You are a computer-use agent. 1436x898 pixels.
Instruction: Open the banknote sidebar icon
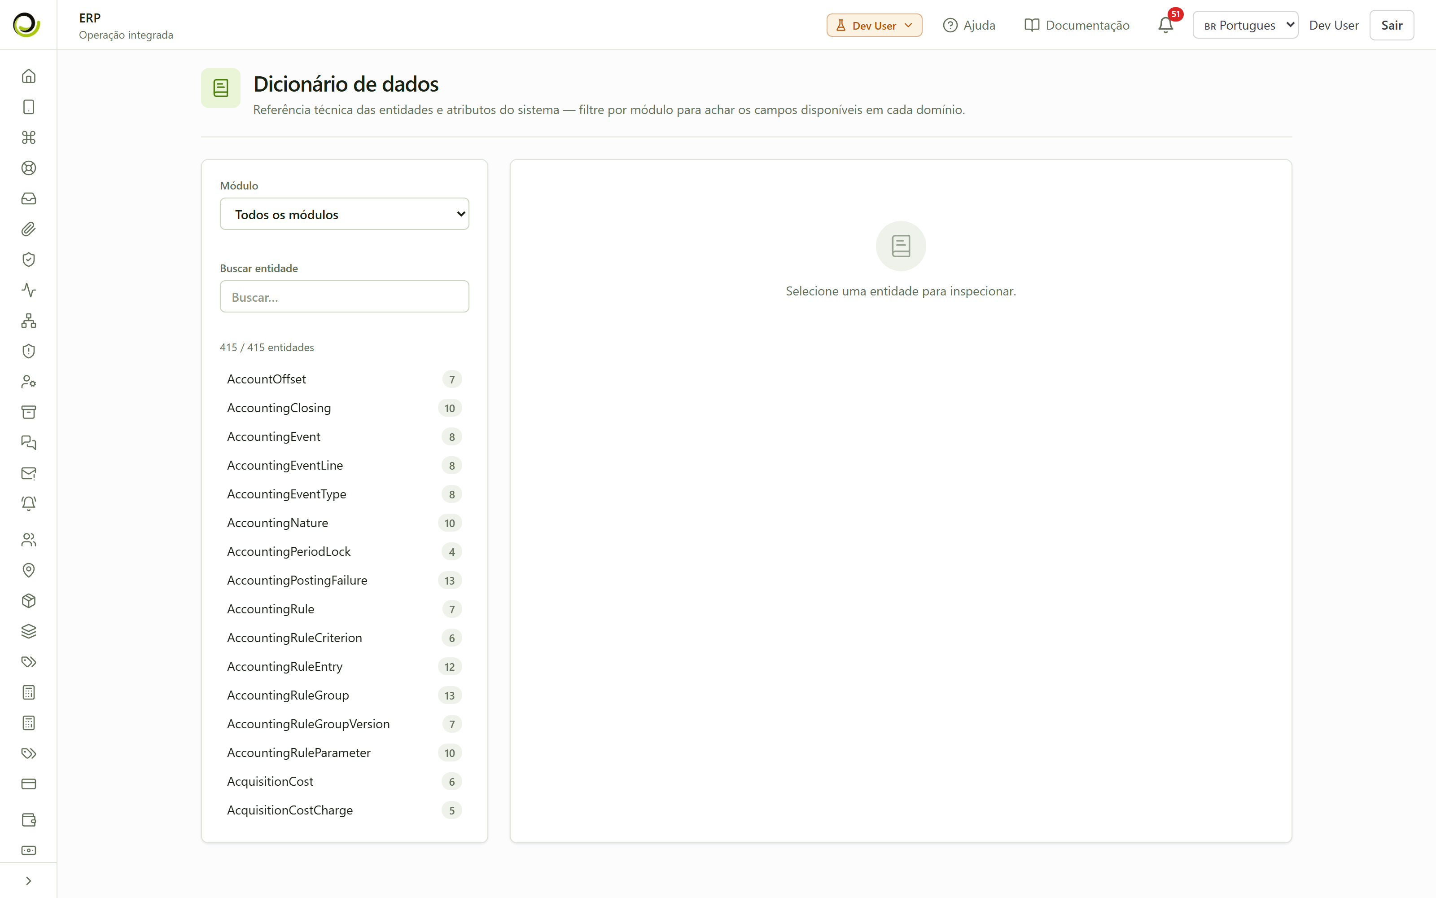click(28, 850)
